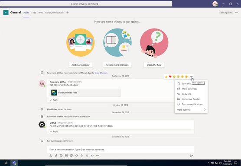This screenshot has height=166, width=241.
Task: Click the network icon in the system tray
Action: pos(216,163)
